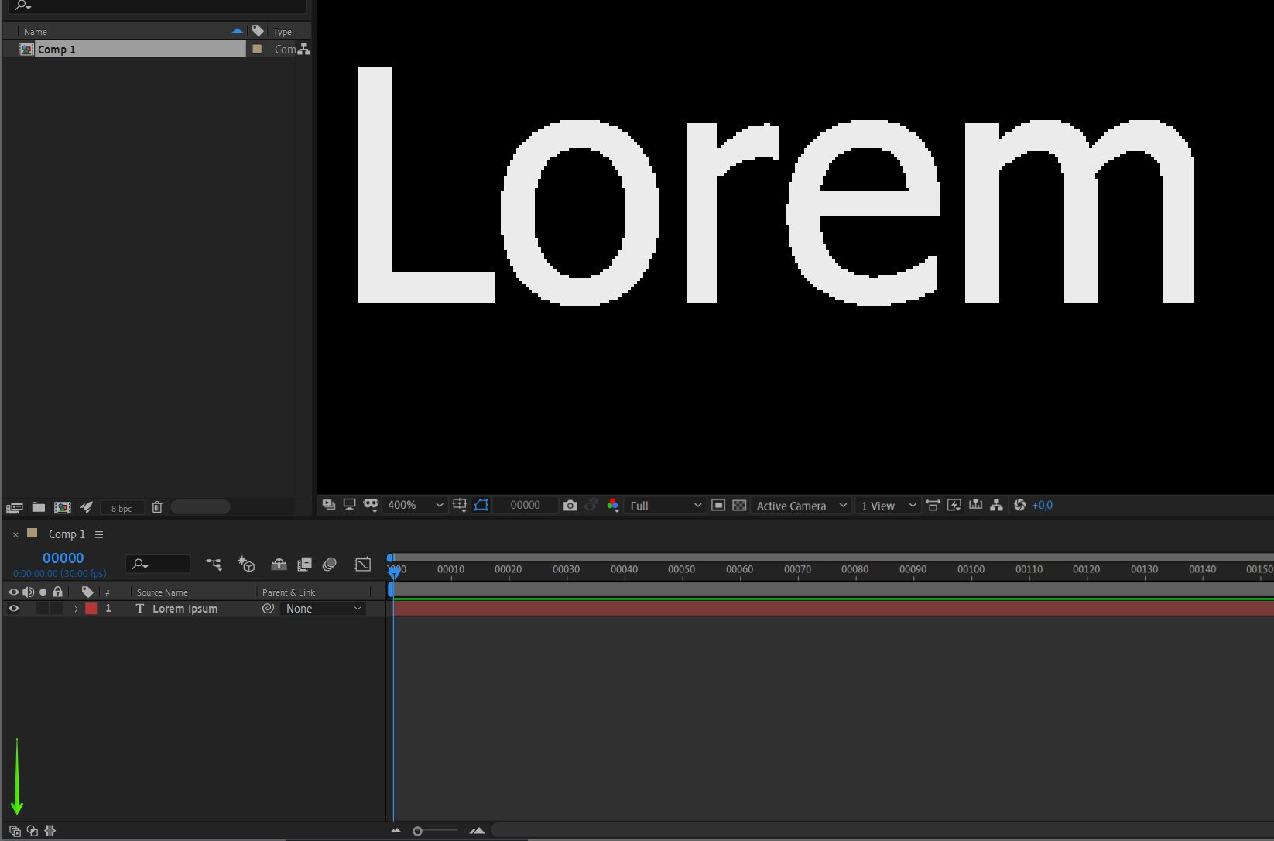
Task: Click the Video eye column header
Action: (x=13, y=592)
